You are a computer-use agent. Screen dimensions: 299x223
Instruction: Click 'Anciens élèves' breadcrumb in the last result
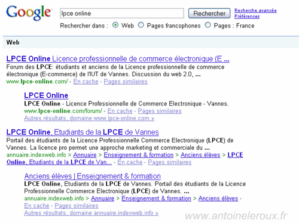[218, 199]
